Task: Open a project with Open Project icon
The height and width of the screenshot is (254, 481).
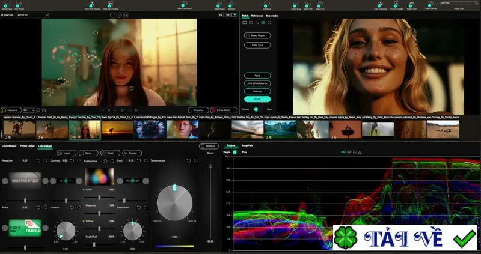Action: coord(19,4)
